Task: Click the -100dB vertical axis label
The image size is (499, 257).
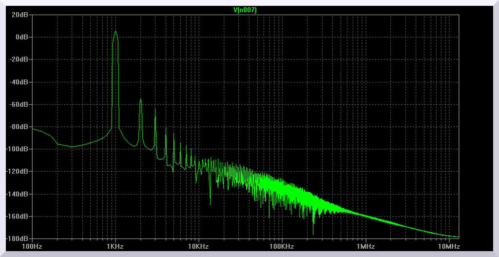Action: click(19, 149)
